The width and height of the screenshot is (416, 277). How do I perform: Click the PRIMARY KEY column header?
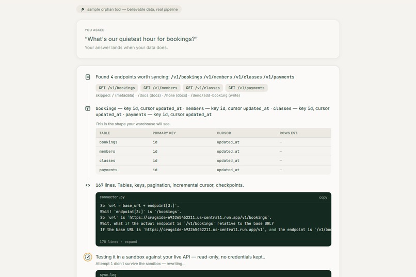tap(164, 133)
